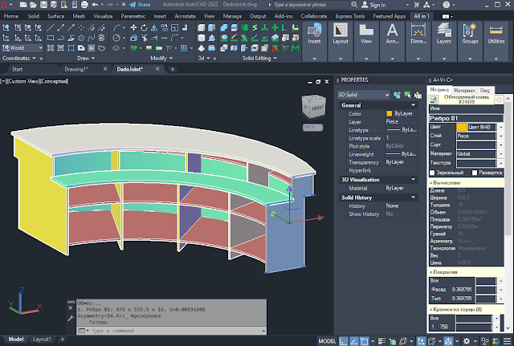
Task: Open the status bar Customization menu icon
Action: (x=507, y=341)
